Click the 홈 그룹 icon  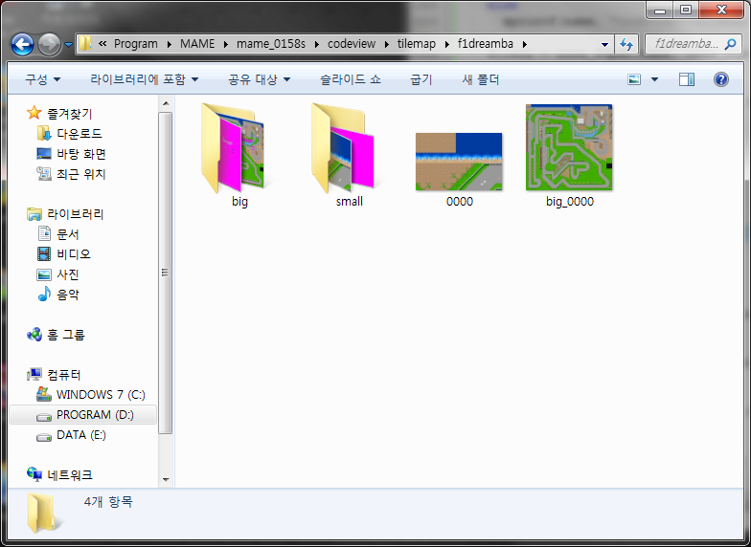pyautogui.click(x=34, y=335)
